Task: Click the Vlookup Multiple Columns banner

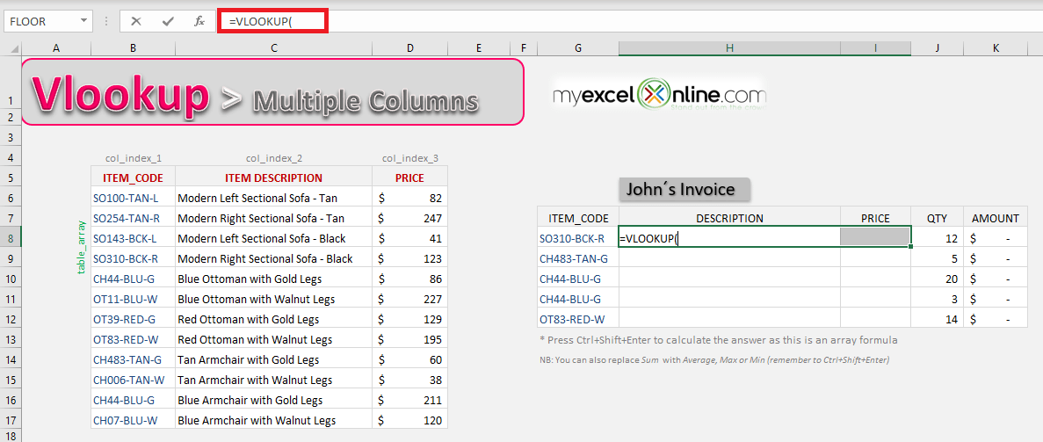Action: [x=272, y=92]
